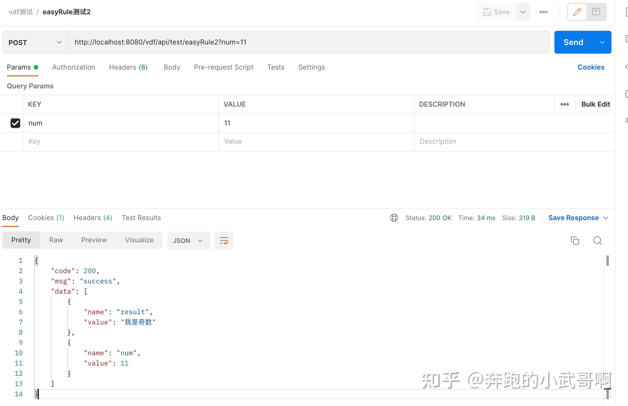Switch to the Tests tab
Viewport: 628px width, 406px height.
(x=276, y=67)
